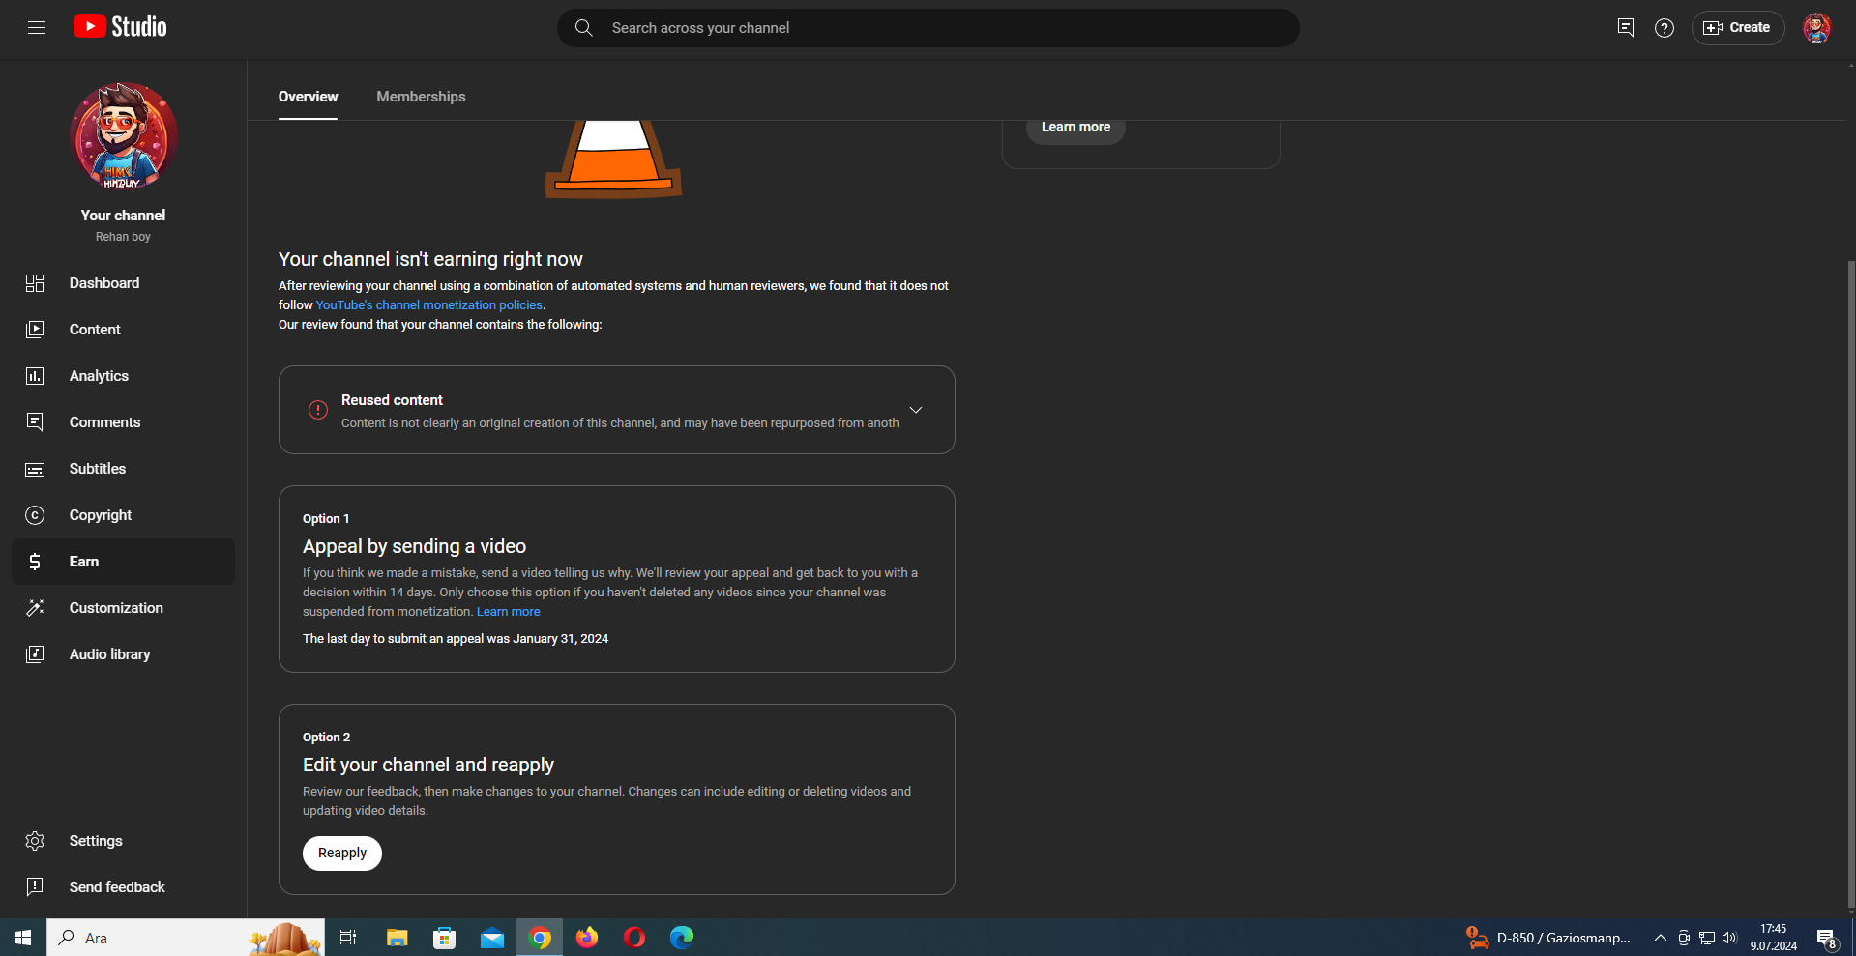Switch to the Overview tab
The width and height of the screenshot is (1856, 956).
coord(308,97)
